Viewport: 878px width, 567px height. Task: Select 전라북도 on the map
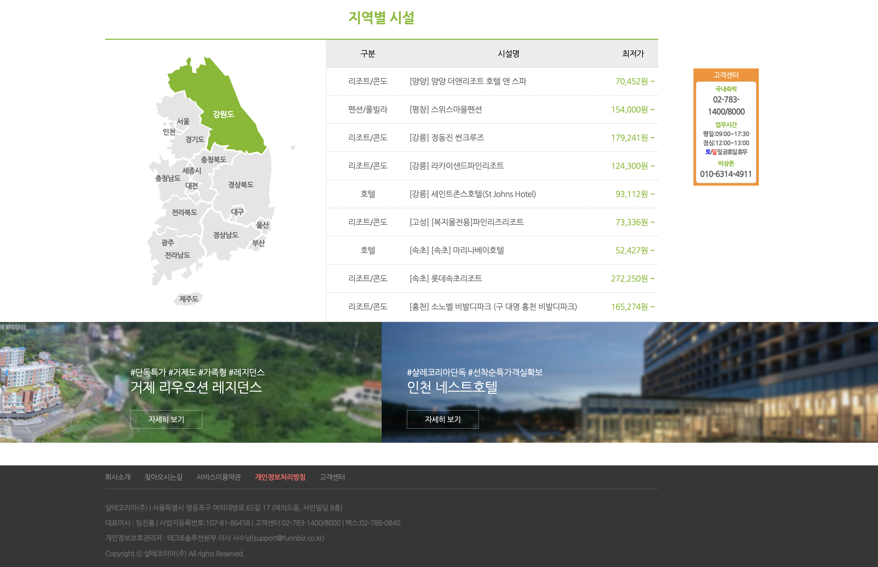[184, 213]
